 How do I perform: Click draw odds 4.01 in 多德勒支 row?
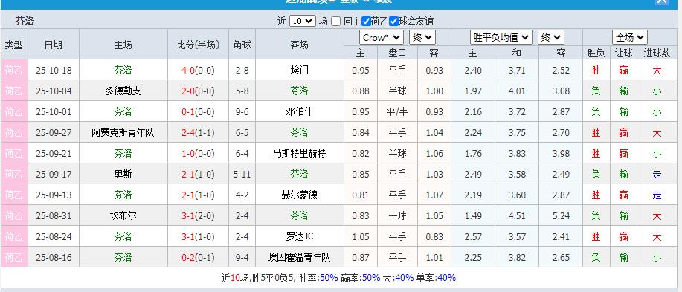[517, 91]
